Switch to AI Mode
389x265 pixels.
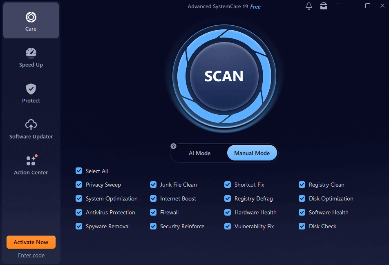(x=199, y=153)
